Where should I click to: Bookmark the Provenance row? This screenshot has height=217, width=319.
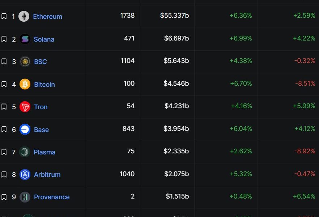4,197
